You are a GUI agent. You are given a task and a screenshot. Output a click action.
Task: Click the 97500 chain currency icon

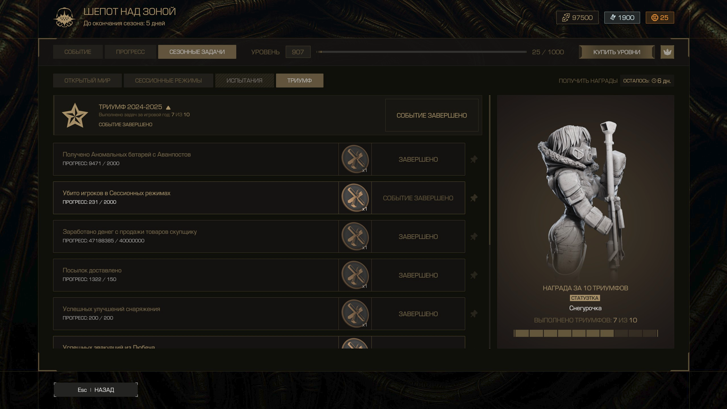565,18
